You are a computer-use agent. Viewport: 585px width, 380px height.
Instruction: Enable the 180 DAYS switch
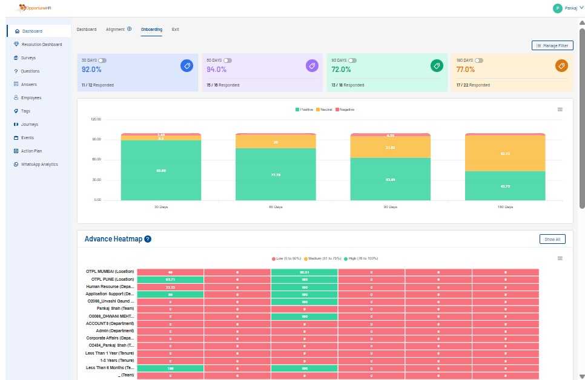point(479,61)
